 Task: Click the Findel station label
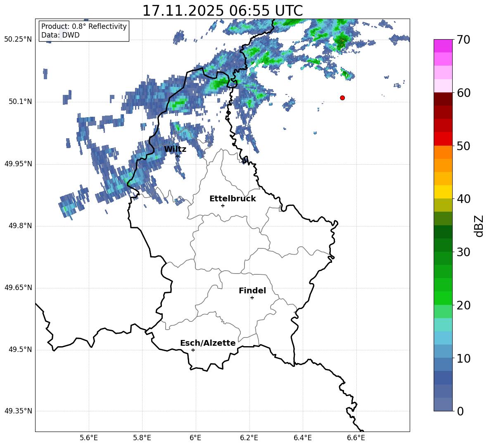point(252,290)
